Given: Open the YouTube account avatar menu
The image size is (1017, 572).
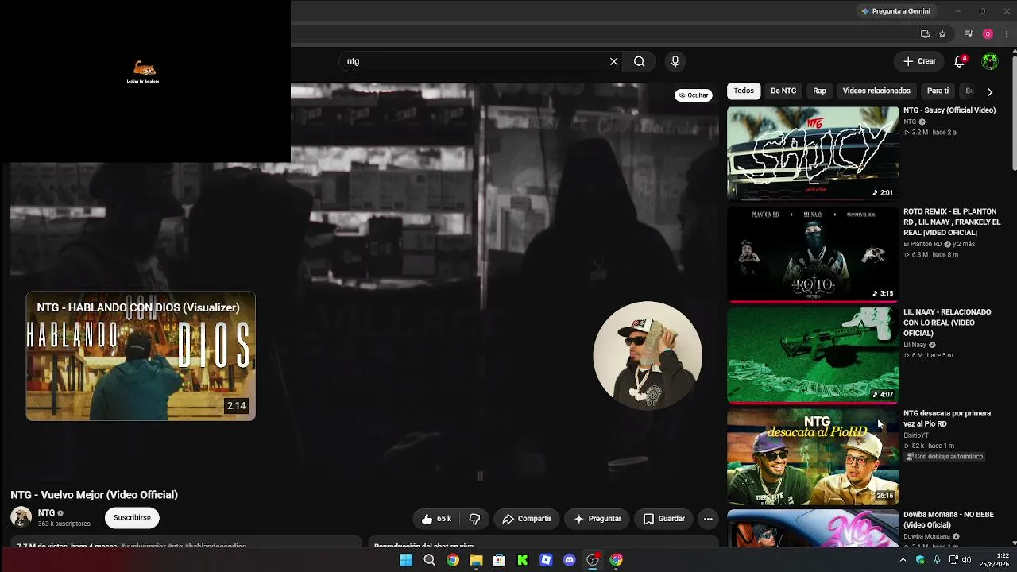Looking at the screenshot, I should point(990,61).
